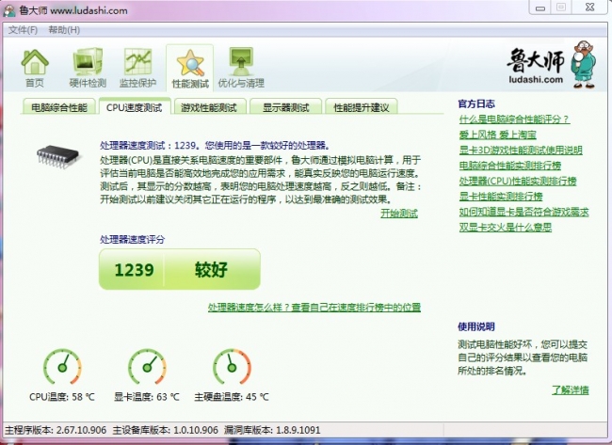Click the CPU温度 gauge icon
This screenshot has height=445, width=612.
click(62, 368)
